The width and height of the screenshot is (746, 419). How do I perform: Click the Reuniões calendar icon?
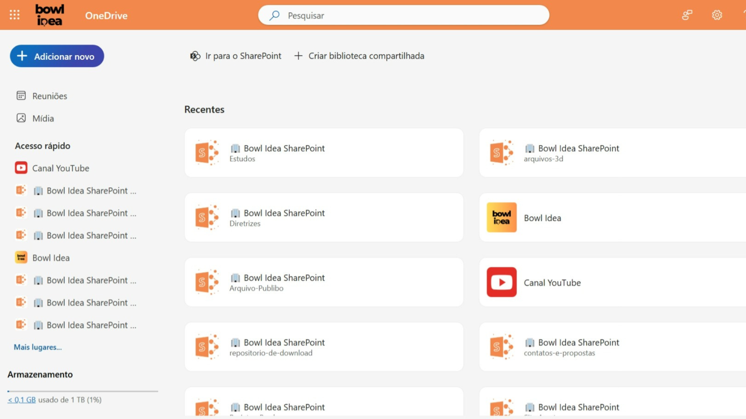21,95
